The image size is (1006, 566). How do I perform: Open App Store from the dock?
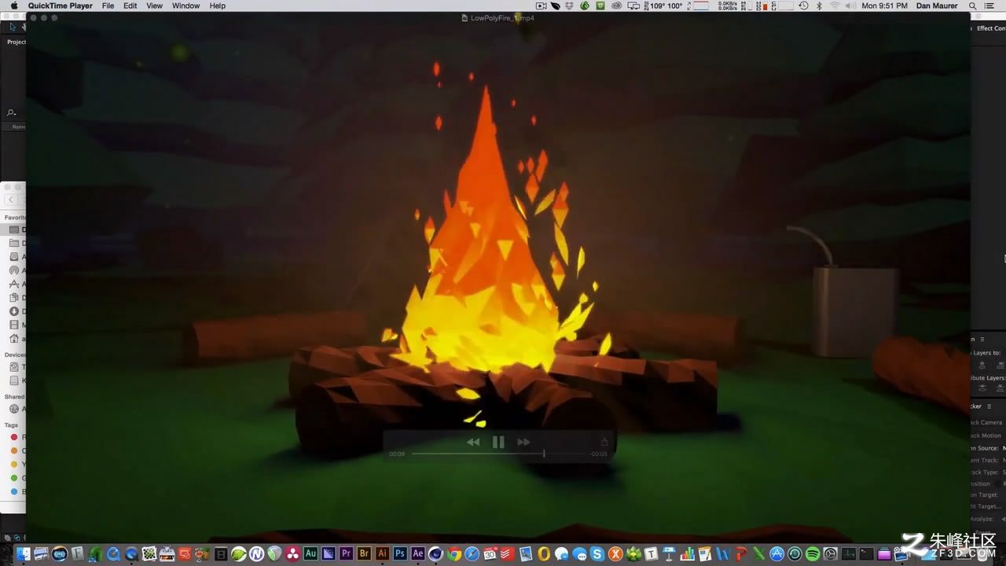coord(777,553)
